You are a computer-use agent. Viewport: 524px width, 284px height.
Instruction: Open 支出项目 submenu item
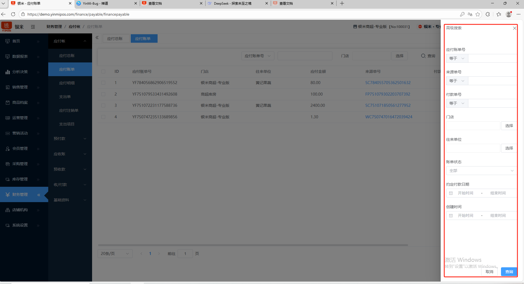[x=70, y=124]
